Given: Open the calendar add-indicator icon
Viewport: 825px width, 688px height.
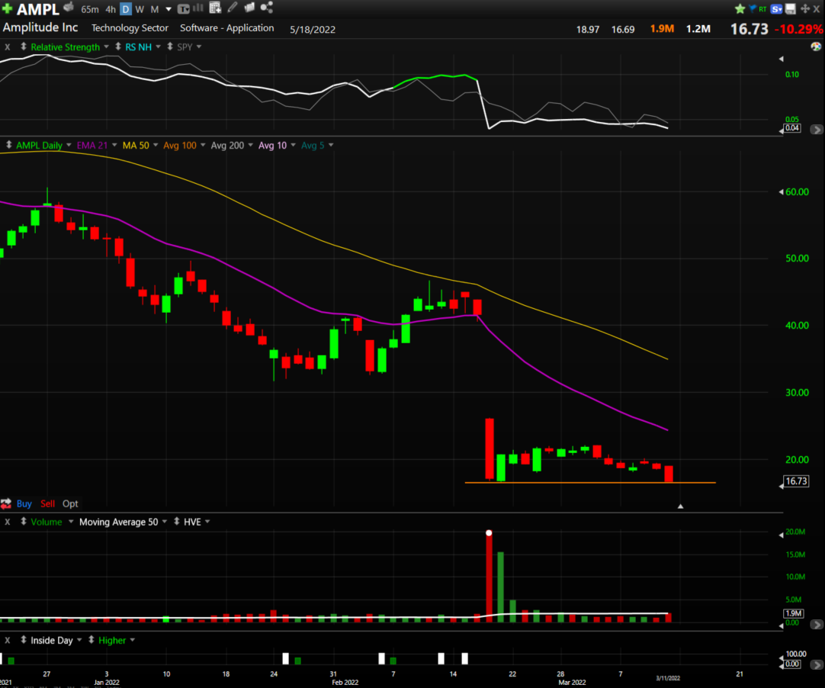Looking at the screenshot, I should 215,8.
